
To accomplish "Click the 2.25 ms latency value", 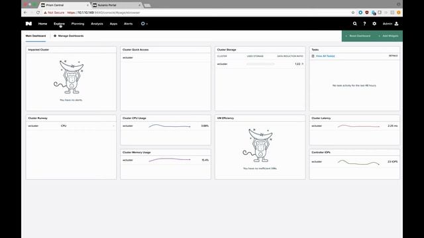I will (x=393, y=126).
